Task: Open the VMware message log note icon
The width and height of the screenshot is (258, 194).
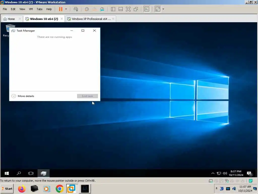Action: 251,181
